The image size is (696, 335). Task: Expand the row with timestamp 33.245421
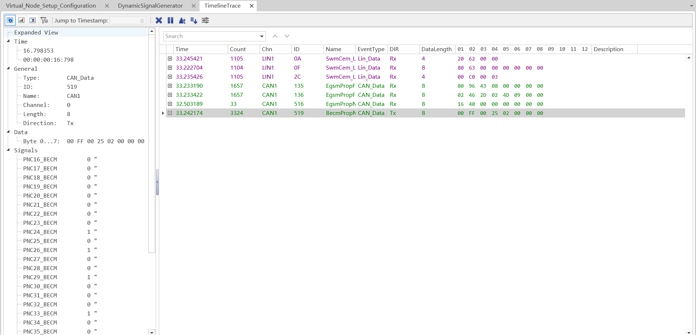[x=170, y=59]
